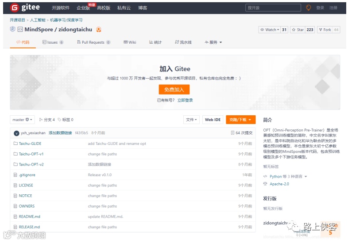Click the 机器学习/深度学习 breadcrumb
This screenshot has width=348, height=242.
coord(66,20)
